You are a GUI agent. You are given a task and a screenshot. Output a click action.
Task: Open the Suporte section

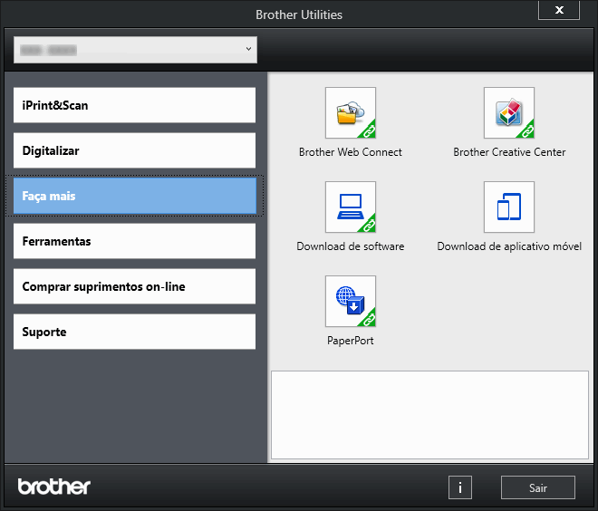(x=135, y=332)
